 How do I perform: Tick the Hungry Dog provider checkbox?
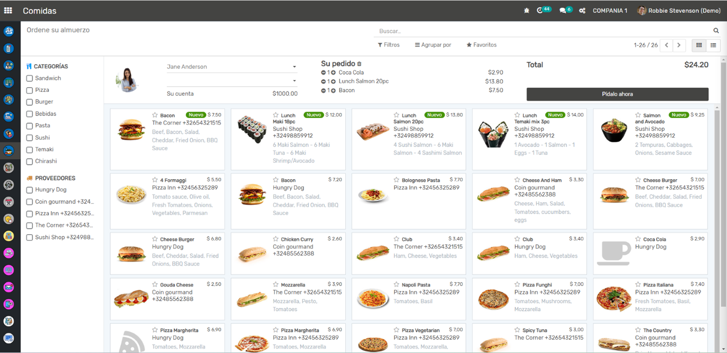[30, 190]
